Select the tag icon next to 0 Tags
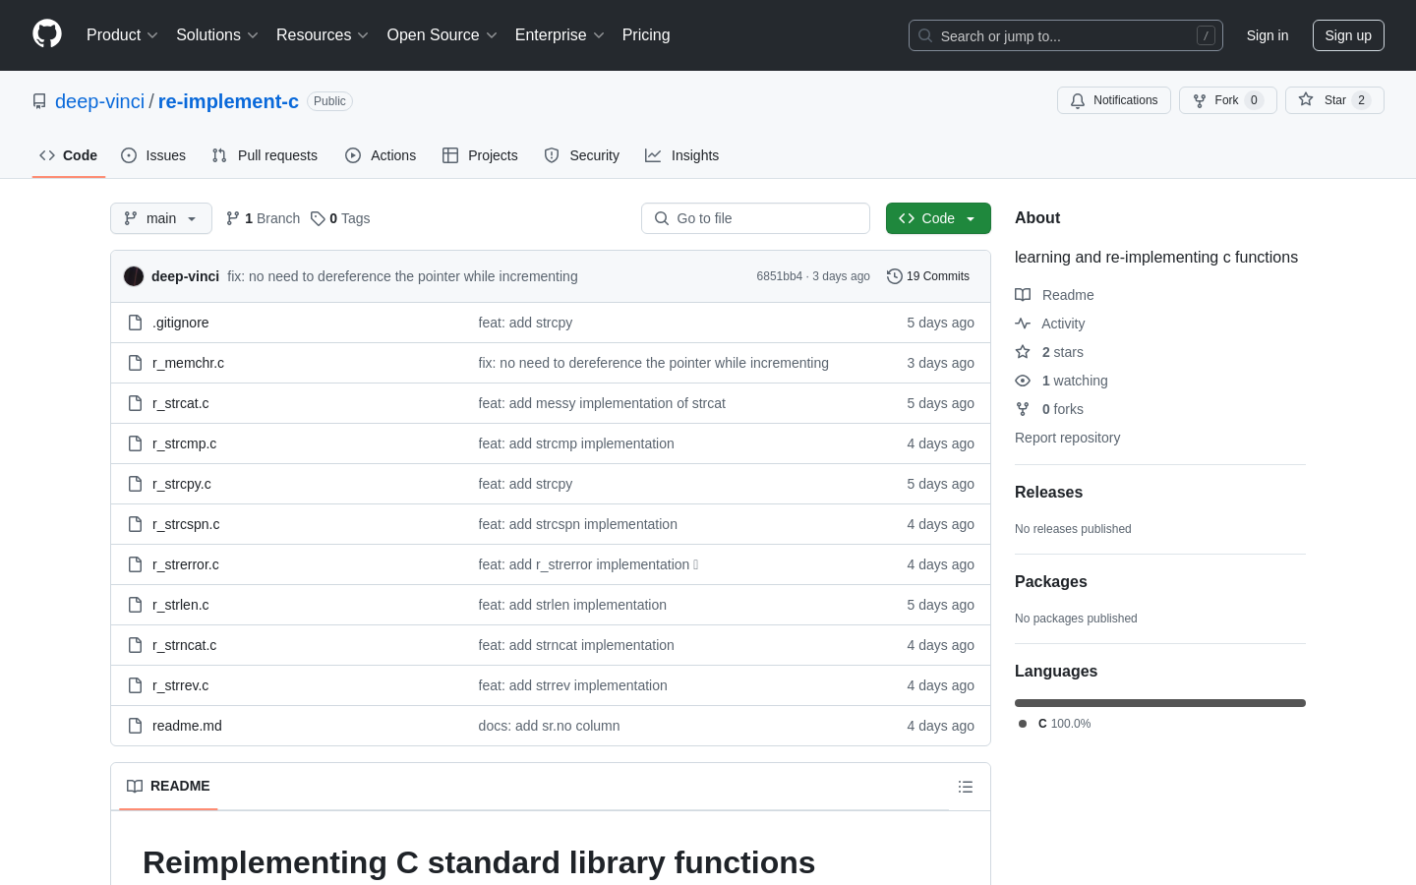The height and width of the screenshot is (885, 1416). [318, 218]
